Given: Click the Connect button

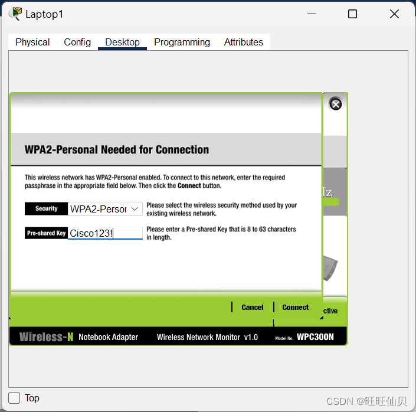Looking at the screenshot, I should point(295,308).
